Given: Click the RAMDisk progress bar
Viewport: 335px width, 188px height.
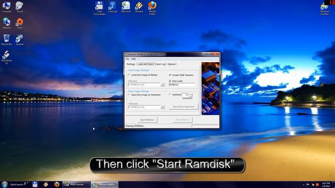Looking at the screenshot, I should coord(205,126).
